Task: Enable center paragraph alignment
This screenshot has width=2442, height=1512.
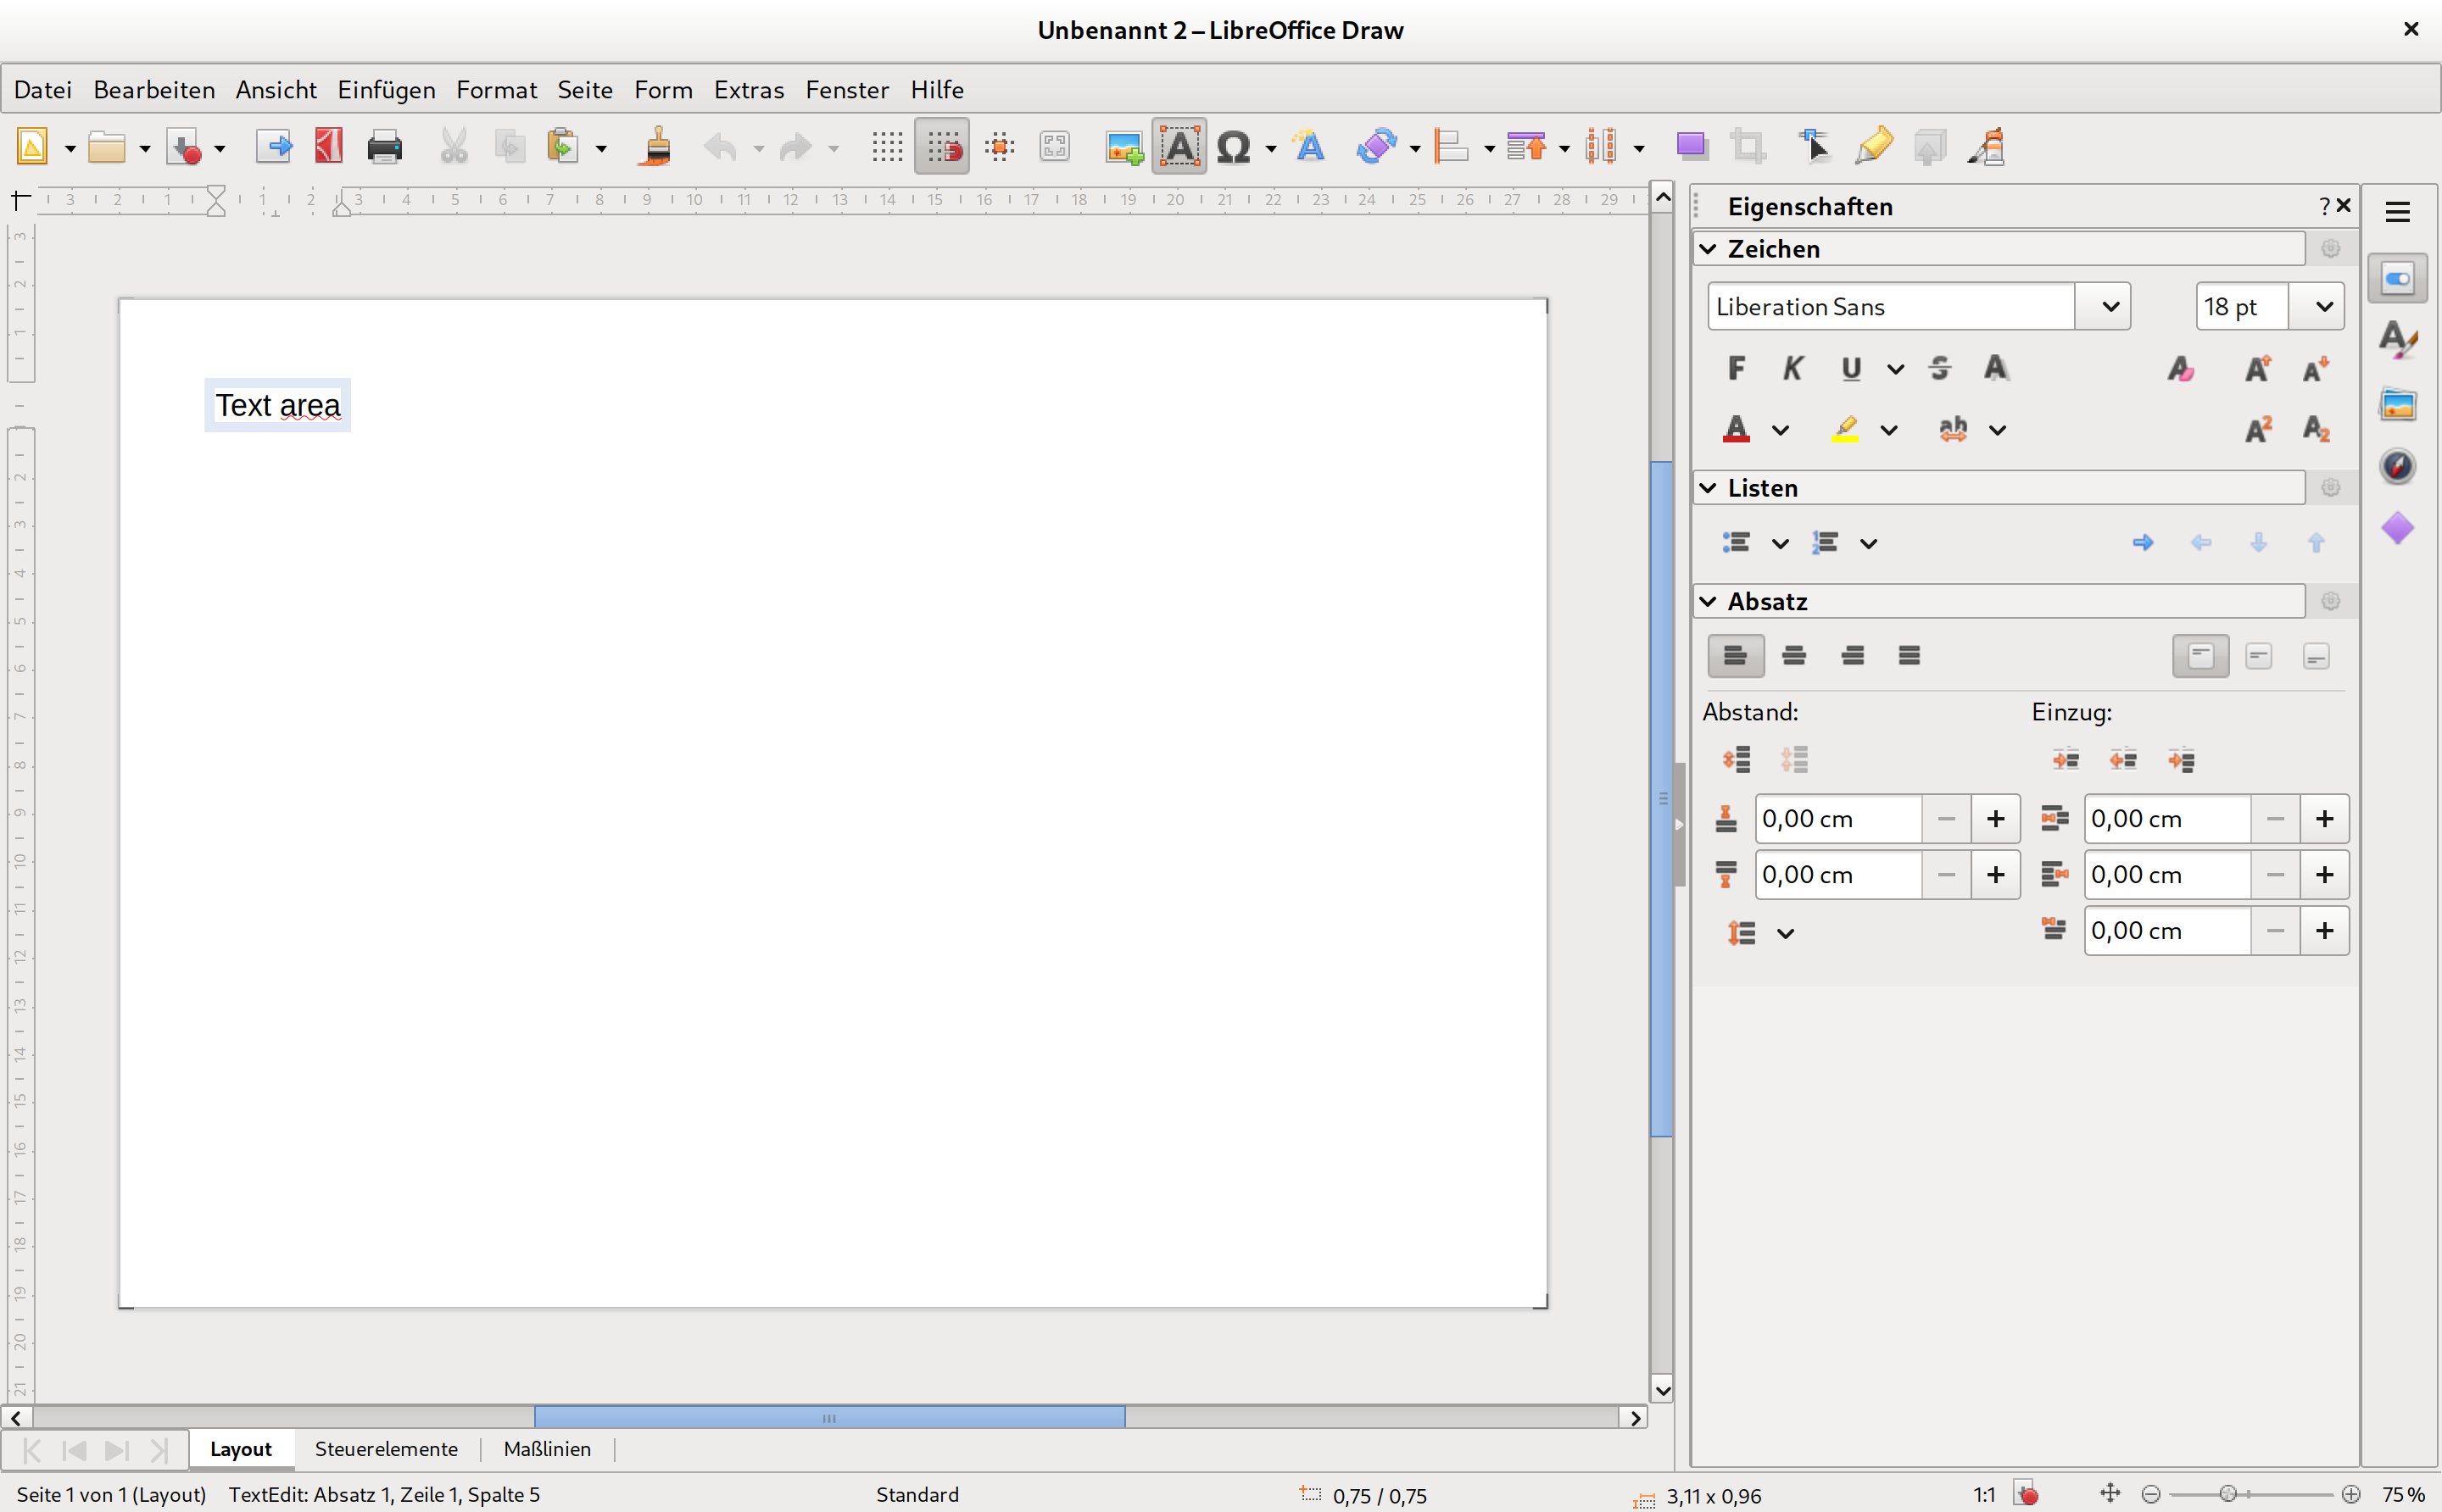Action: (1793, 656)
